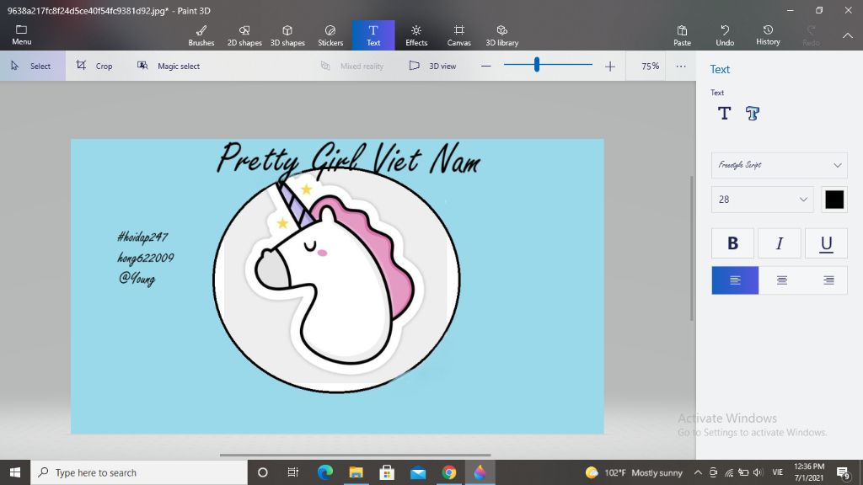The height and width of the screenshot is (485, 863).
Task: Click the horizontal canvas scrollbar
Action: [355, 456]
